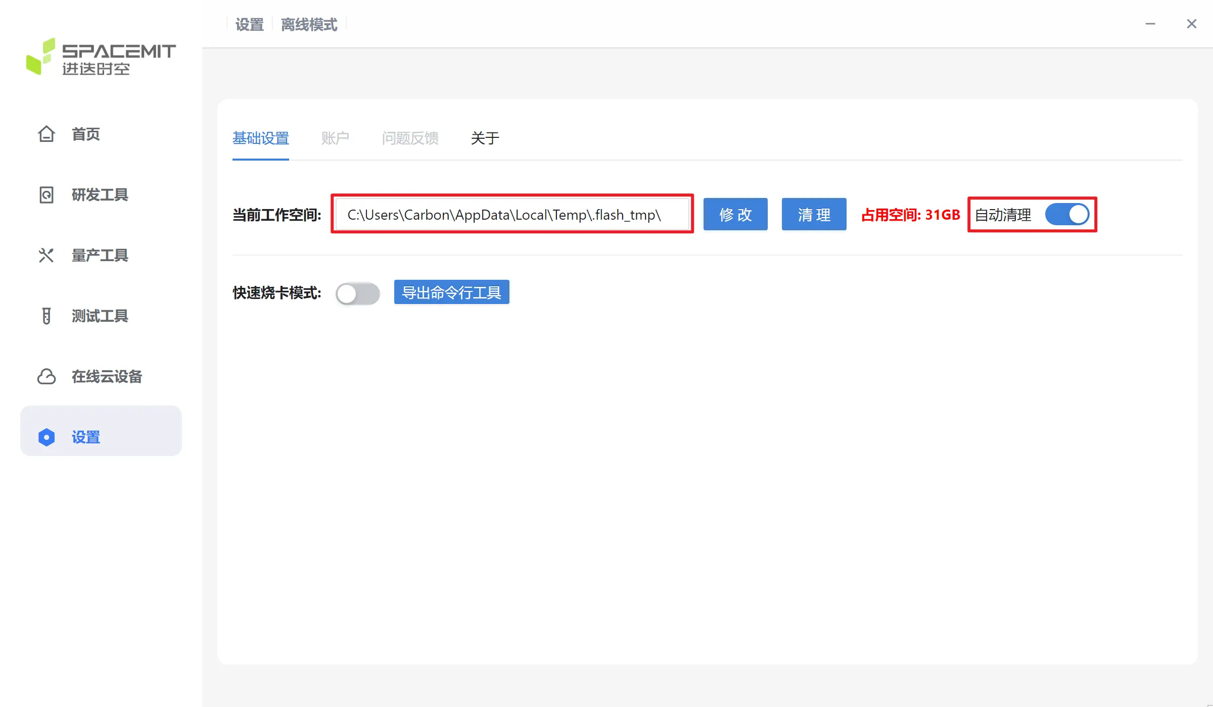Switch to 问题反馈 tab
The width and height of the screenshot is (1213, 707).
[x=410, y=138]
